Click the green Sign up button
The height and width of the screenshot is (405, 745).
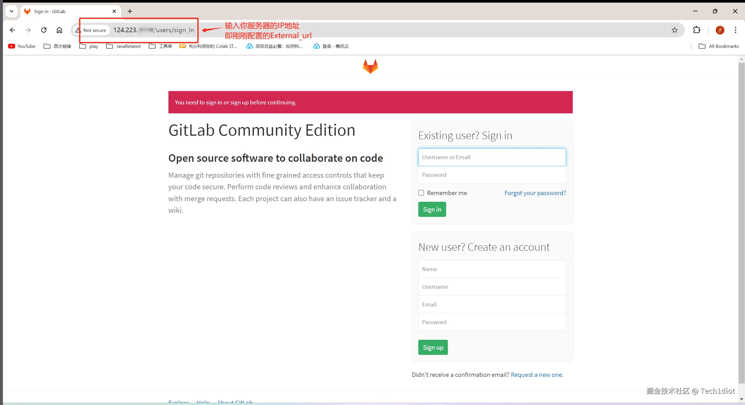coord(433,347)
